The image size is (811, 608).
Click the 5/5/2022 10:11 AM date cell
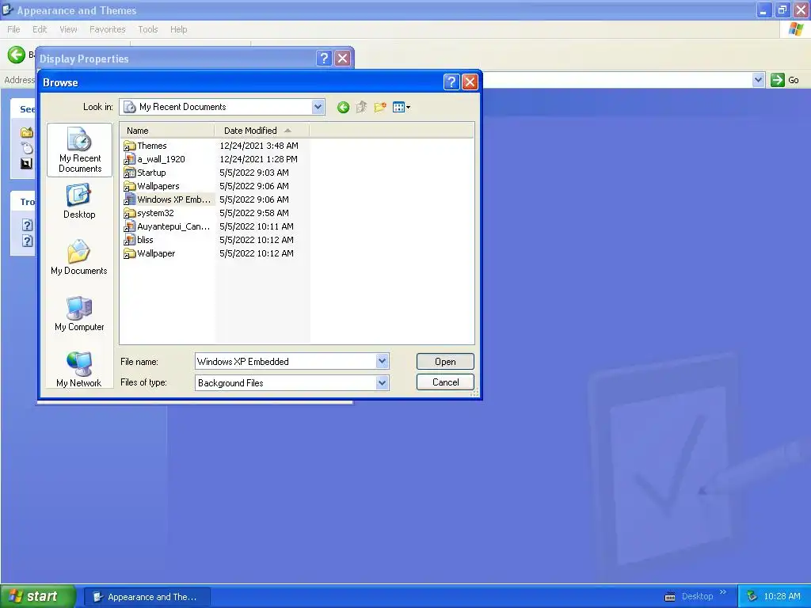click(x=256, y=226)
